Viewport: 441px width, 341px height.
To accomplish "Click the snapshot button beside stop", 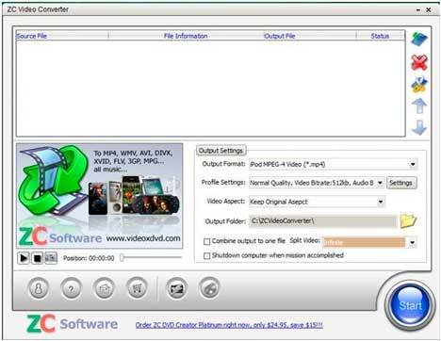I will coord(51,258).
